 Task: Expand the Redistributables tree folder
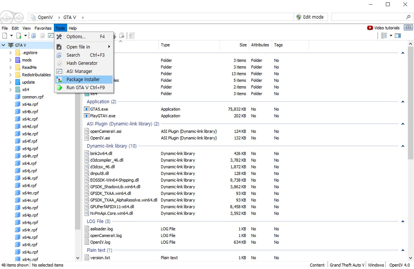coord(10,75)
